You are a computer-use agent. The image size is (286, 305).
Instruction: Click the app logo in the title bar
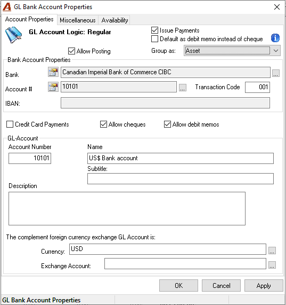(x=7, y=7)
